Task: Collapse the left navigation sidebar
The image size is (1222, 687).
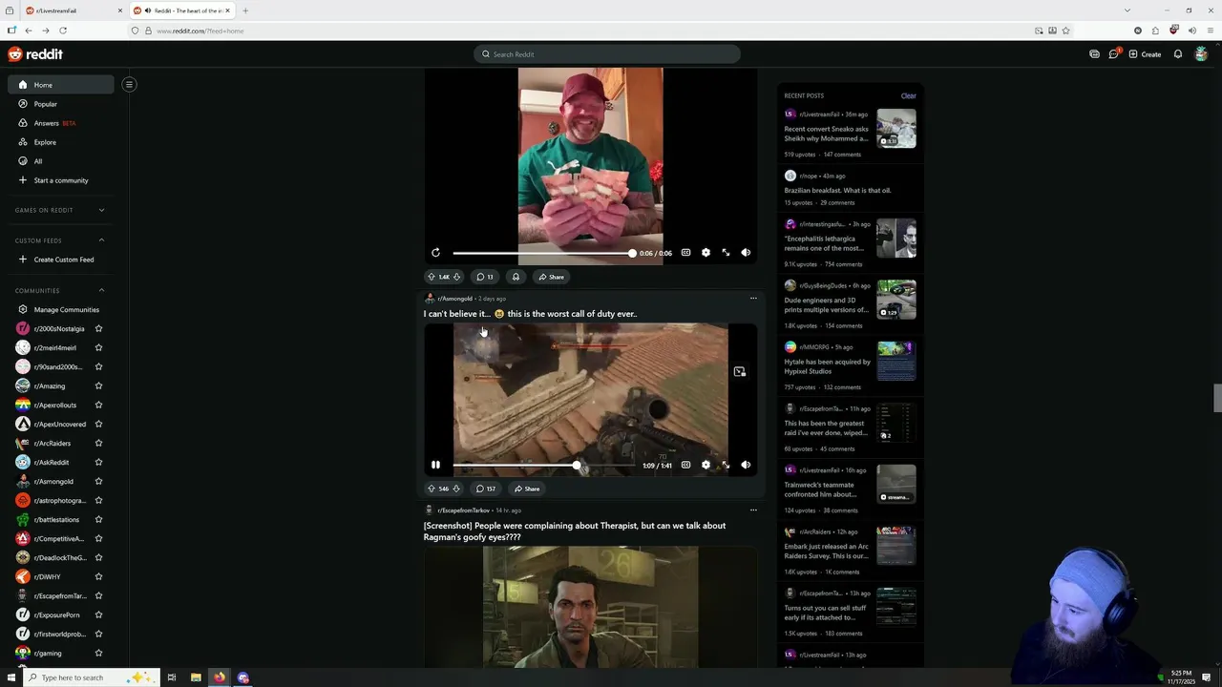Action: point(129,85)
